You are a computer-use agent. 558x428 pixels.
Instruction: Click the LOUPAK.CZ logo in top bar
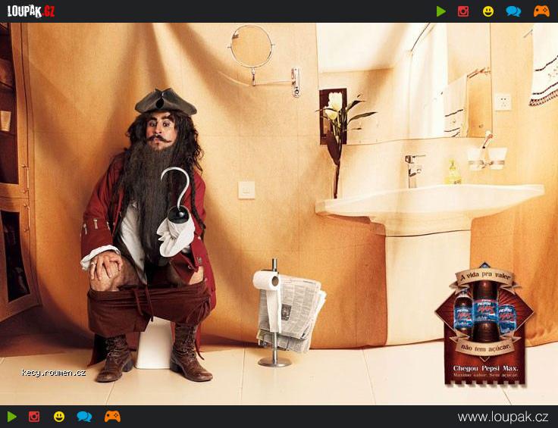coord(30,11)
